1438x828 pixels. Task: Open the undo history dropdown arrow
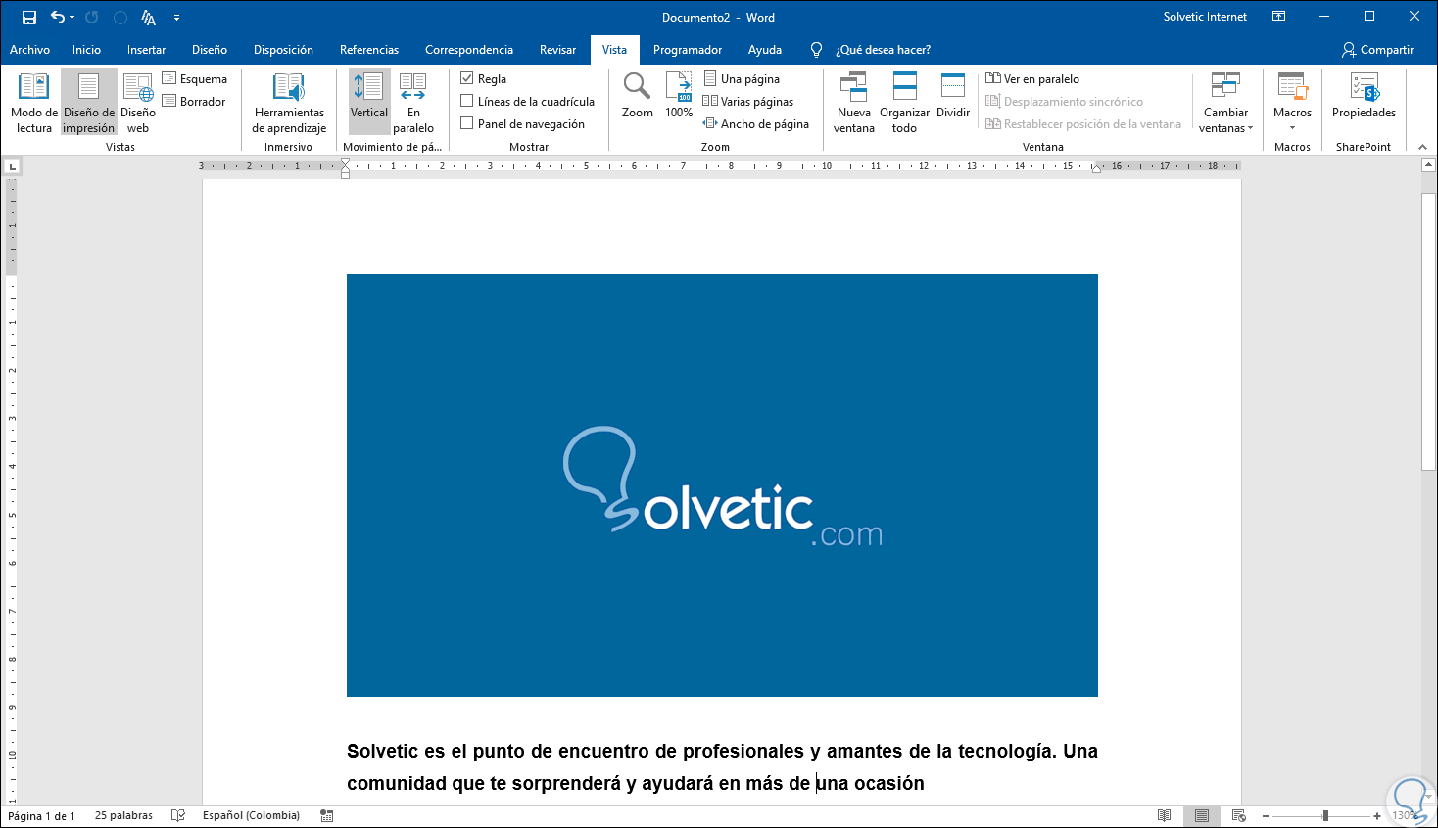[72, 18]
